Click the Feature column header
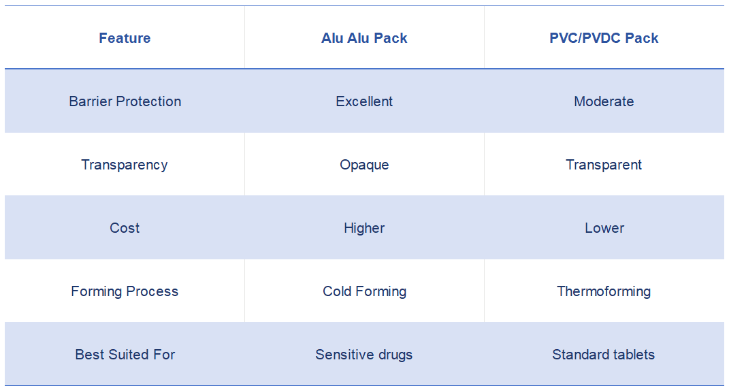This screenshot has height=390, width=729. [x=125, y=38]
